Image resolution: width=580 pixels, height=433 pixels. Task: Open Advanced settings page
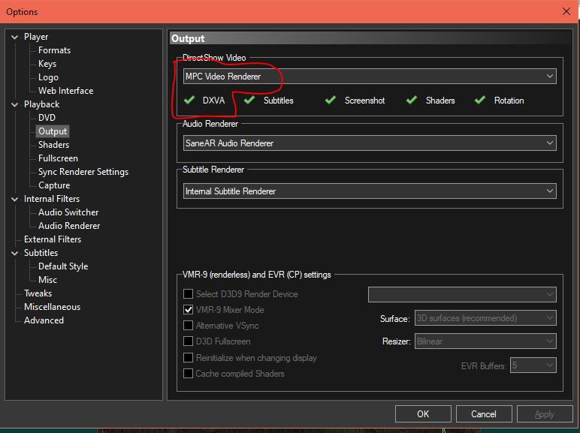pyautogui.click(x=44, y=320)
